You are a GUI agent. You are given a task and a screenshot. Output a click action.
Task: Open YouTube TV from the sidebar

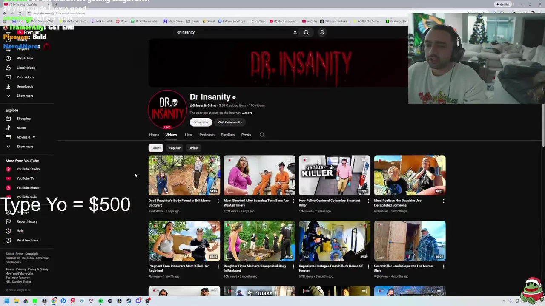26,178
